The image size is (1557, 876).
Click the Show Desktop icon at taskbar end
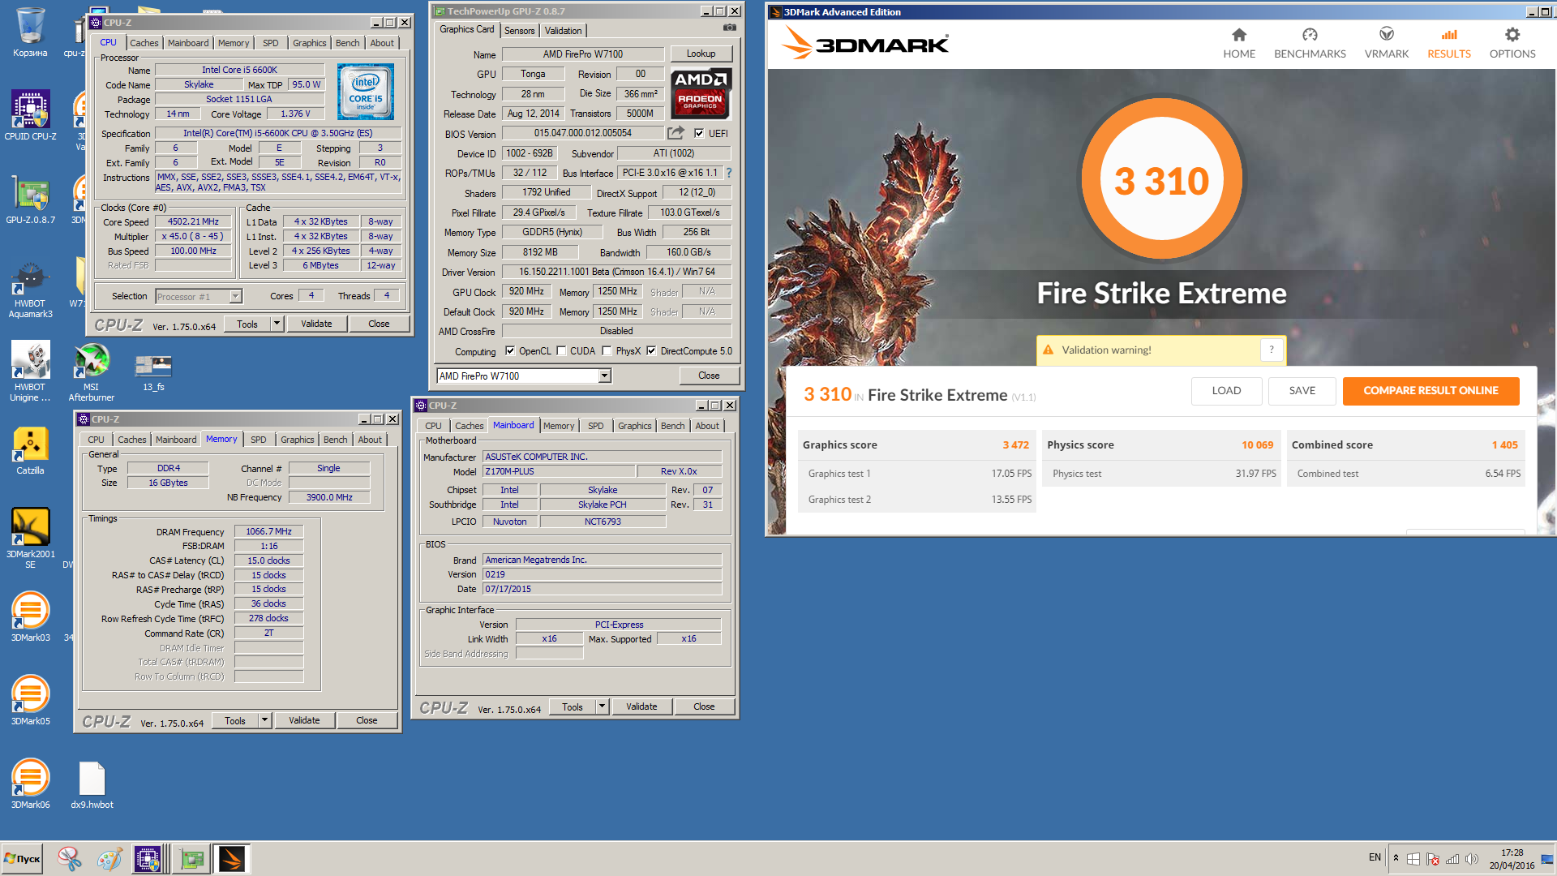pyautogui.click(x=1546, y=859)
